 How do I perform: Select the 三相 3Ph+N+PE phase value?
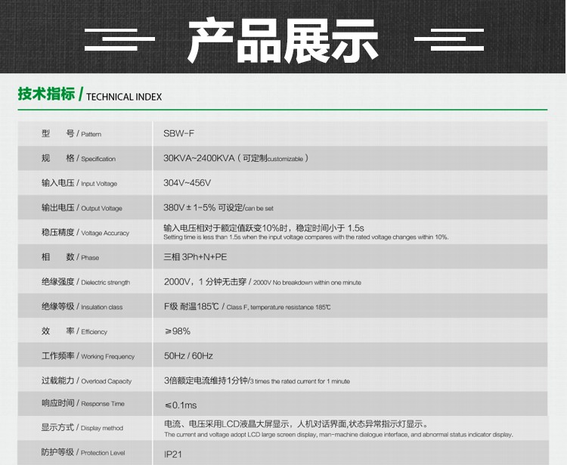click(195, 257)
